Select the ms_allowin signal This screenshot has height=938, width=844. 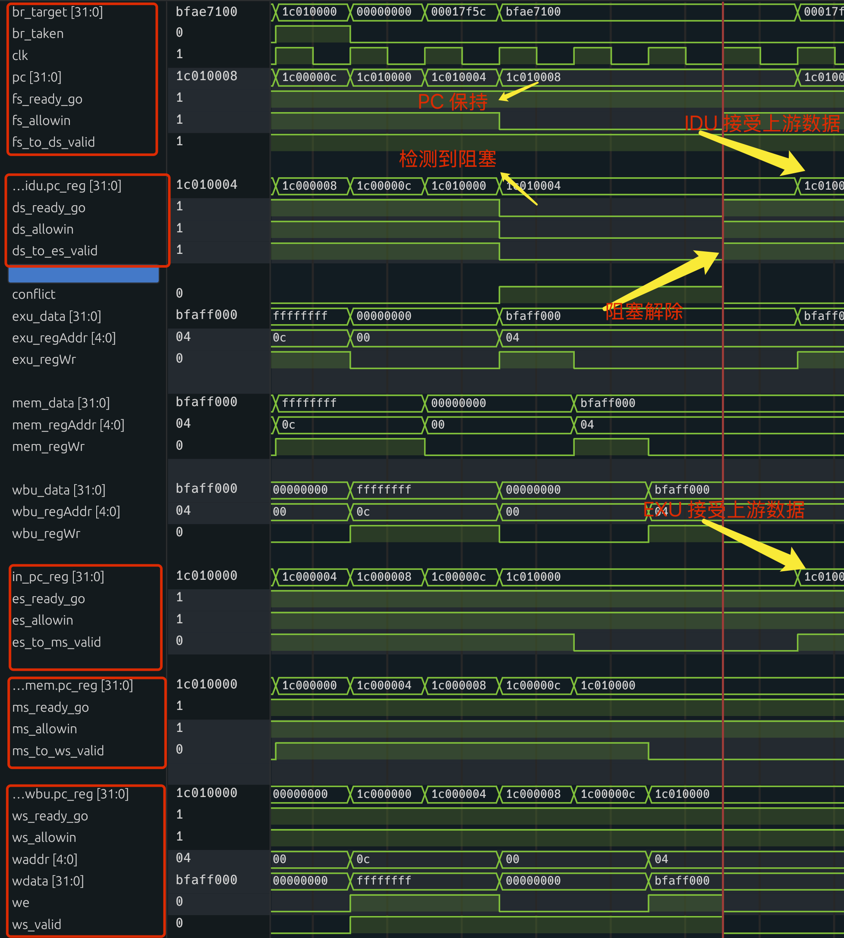[x=44, y=729]
